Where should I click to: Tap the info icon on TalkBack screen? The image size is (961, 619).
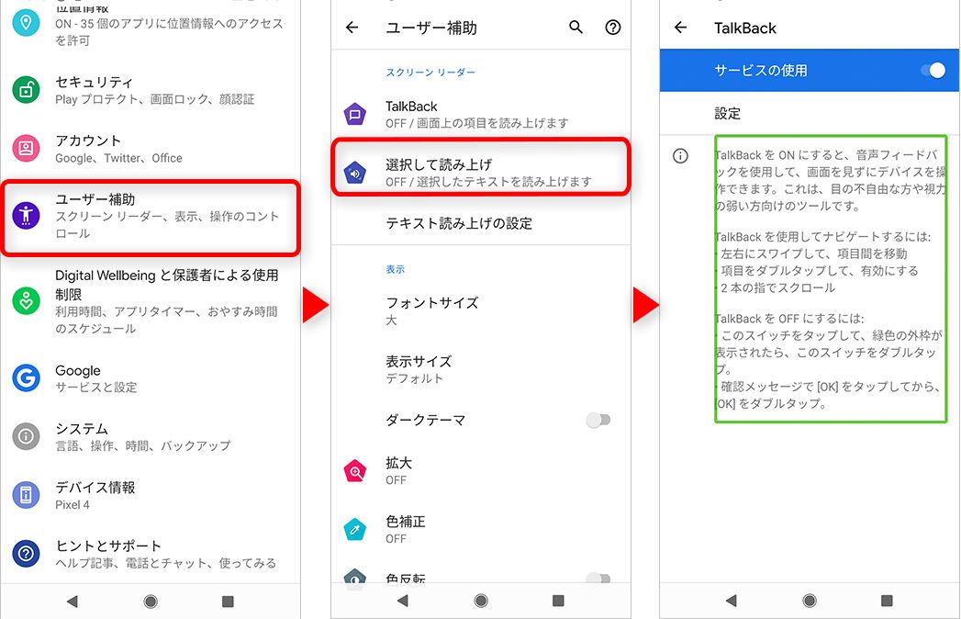pyautogui.click(x=680, y=156)
